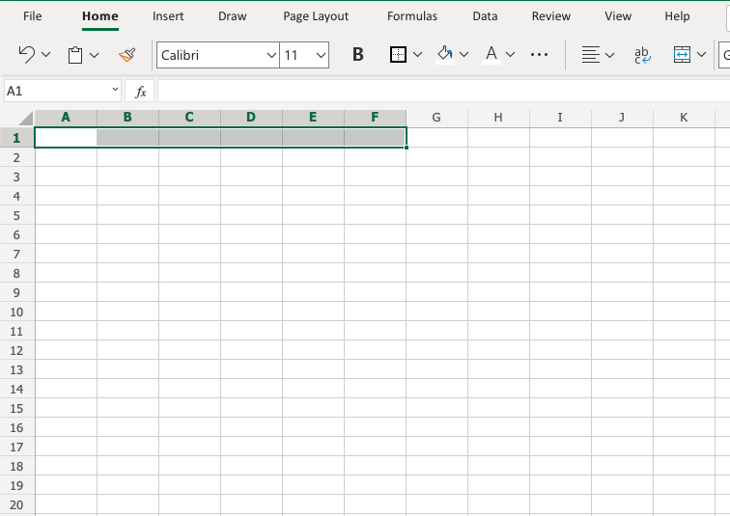
Task: Click the Font Color 'A' icon
Action: (491, 55)
